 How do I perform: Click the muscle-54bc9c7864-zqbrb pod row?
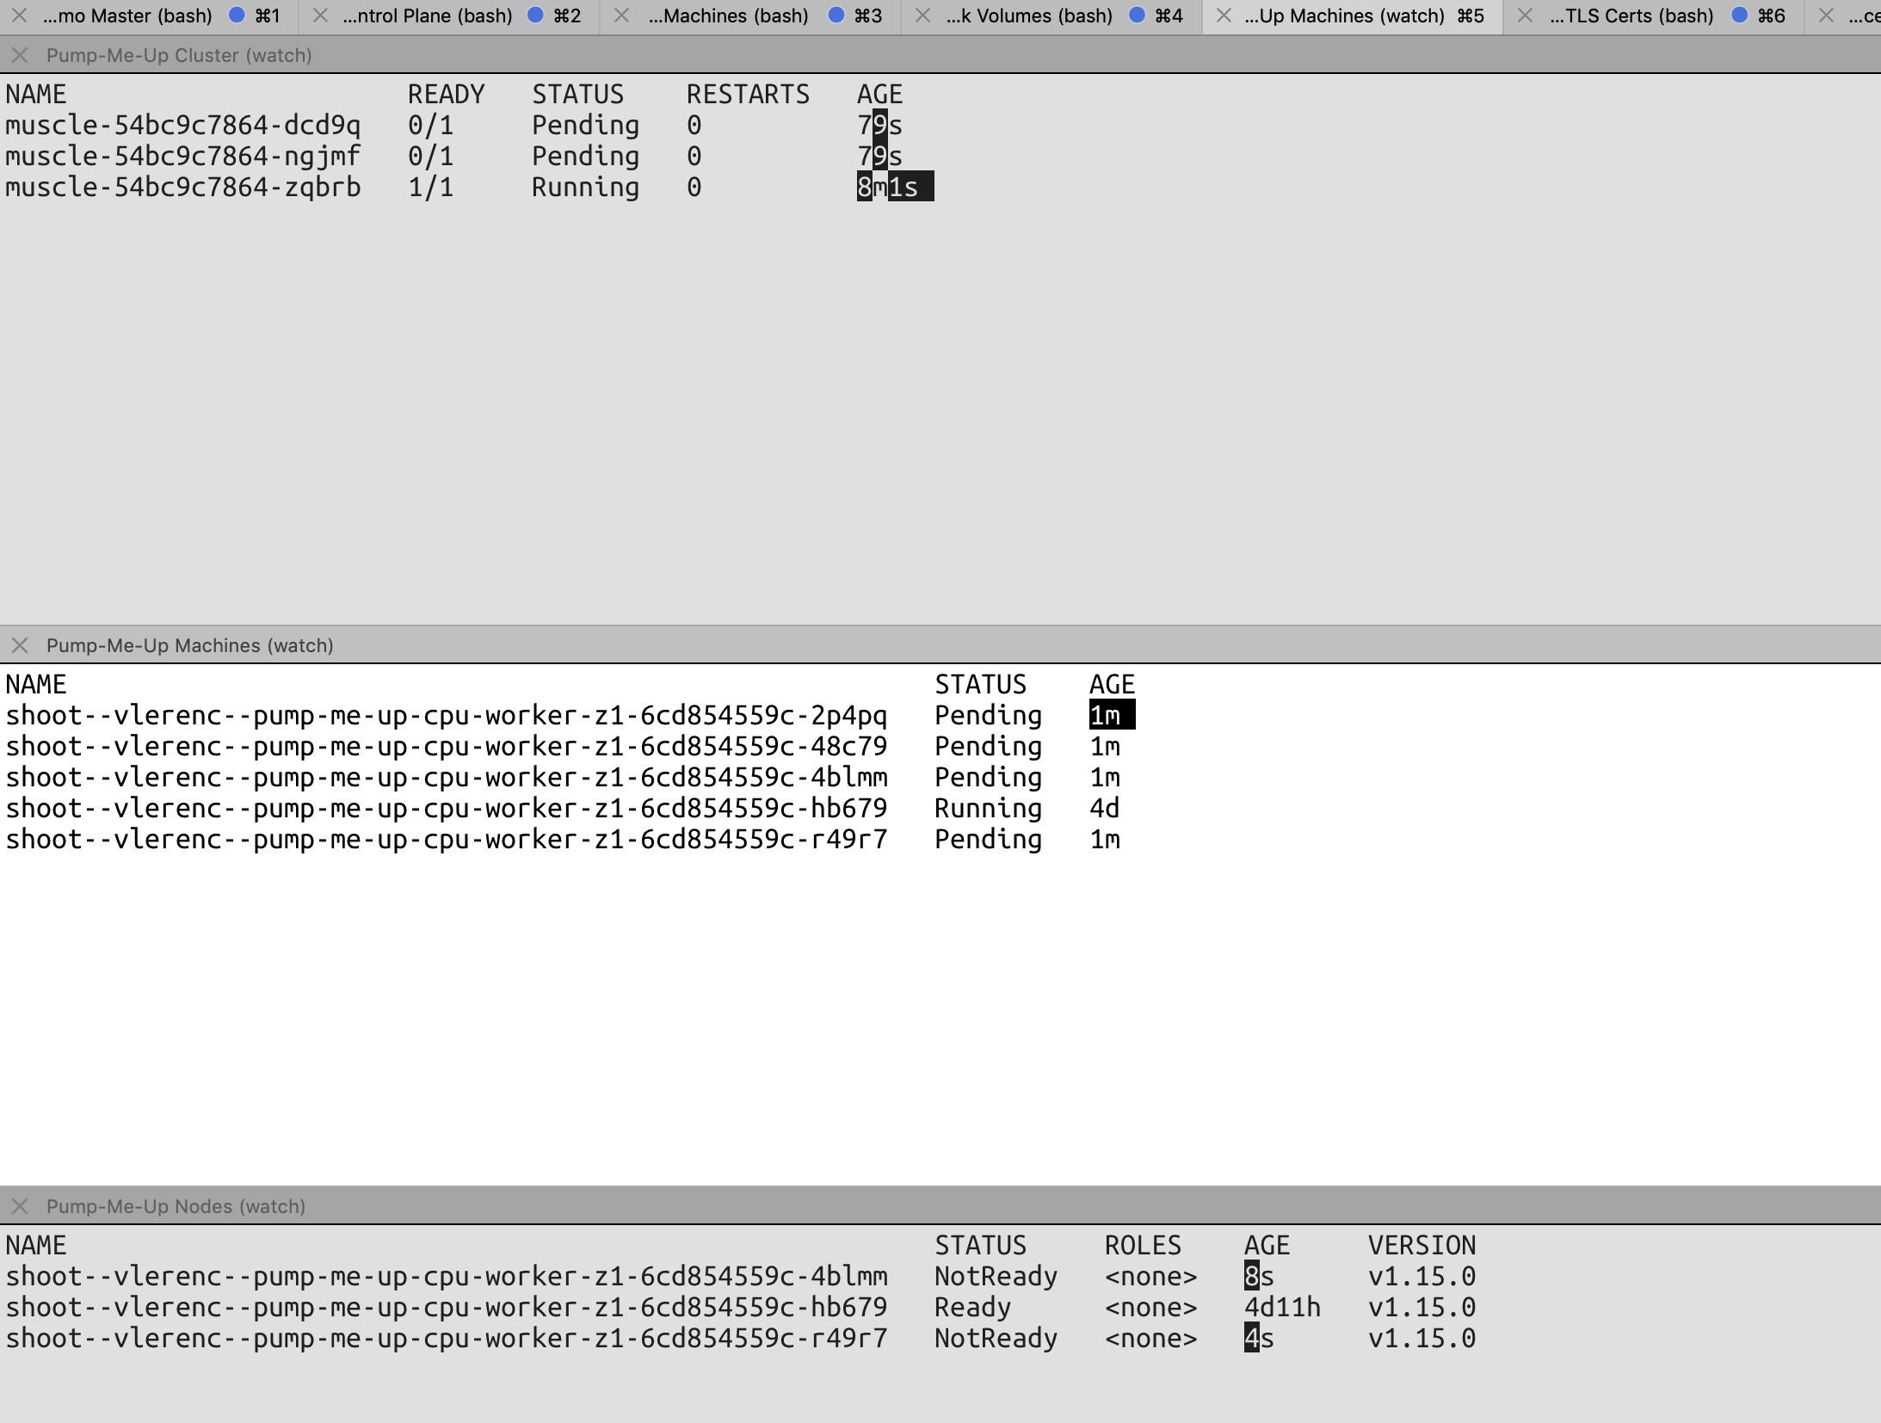(x=182, y=188)
